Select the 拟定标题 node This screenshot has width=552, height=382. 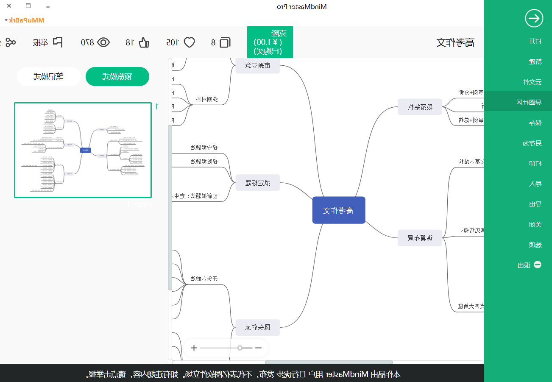[258, 183]
